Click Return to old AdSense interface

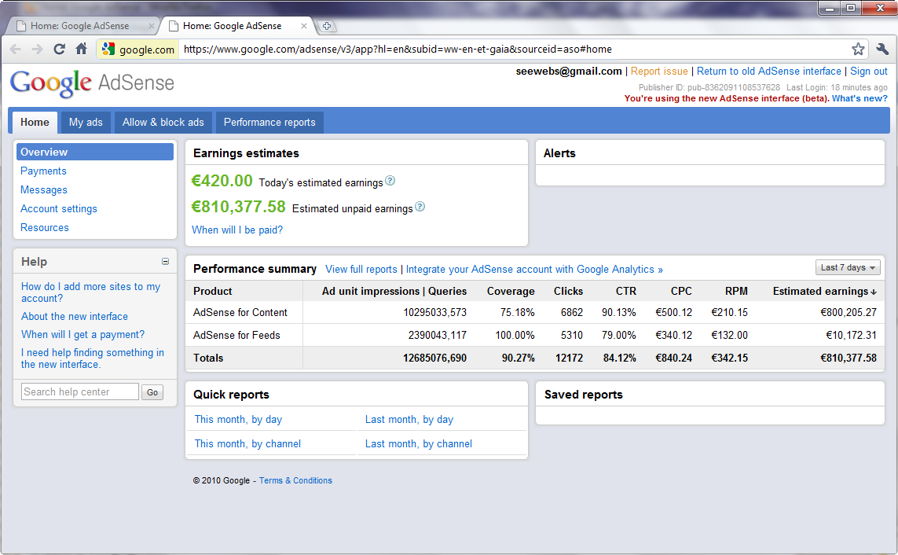(768, 71)
